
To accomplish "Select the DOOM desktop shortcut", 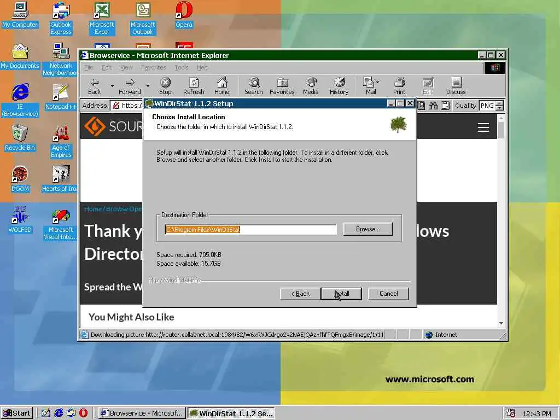I will pos(20,179).
